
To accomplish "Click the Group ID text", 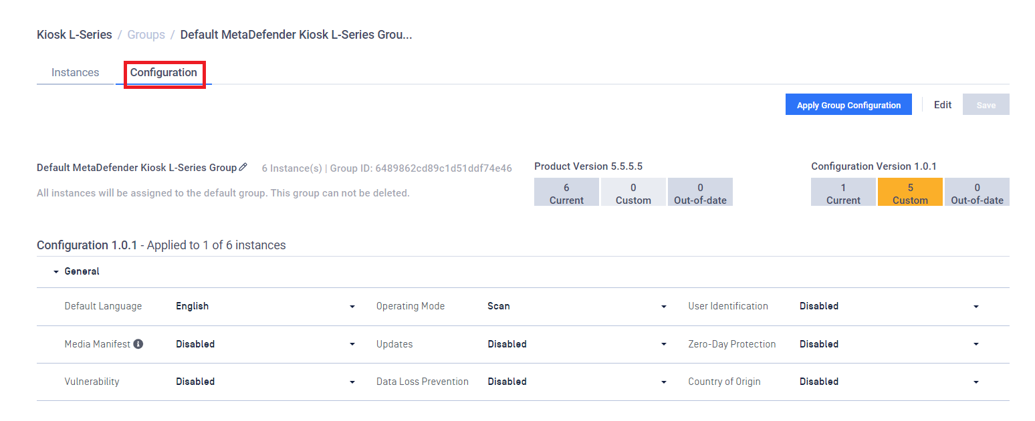I will point(421,168).
